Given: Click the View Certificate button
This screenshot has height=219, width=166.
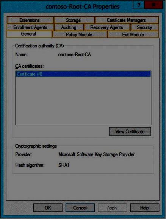Looking at the screenshot, I should coord(130,131).
